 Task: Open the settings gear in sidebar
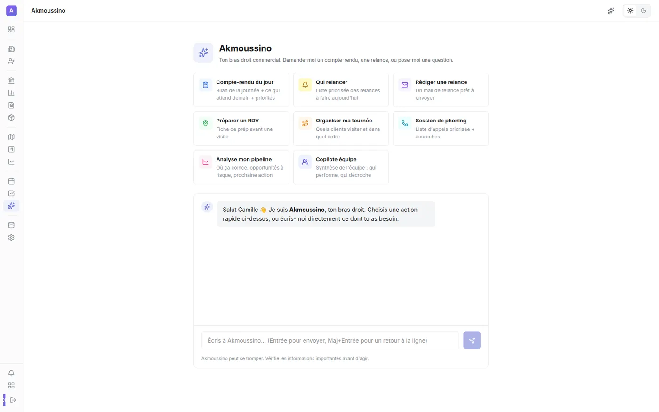11,238
